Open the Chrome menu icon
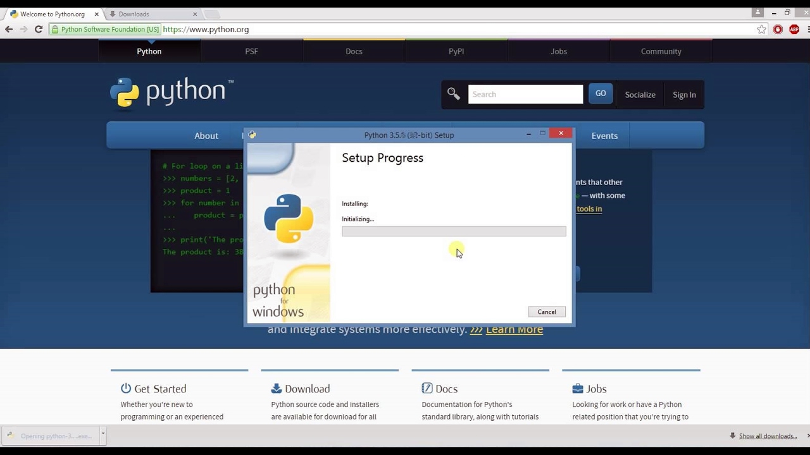Screen dimensions: 810x455 (808, 29)
